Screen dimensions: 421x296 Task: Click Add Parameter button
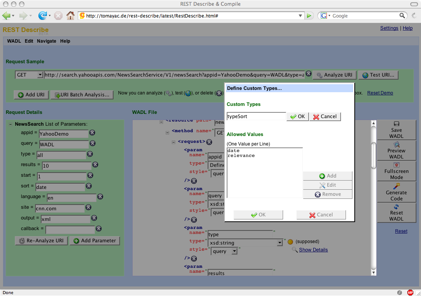(94, 241)
